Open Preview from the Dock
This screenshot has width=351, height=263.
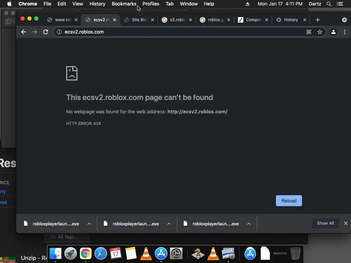228,254
